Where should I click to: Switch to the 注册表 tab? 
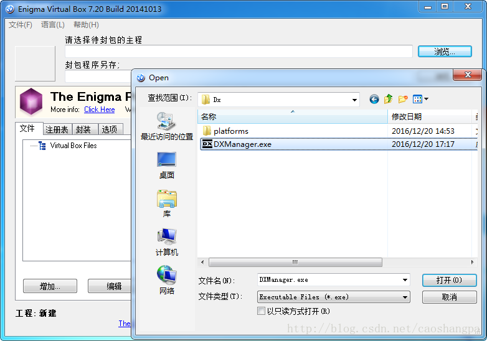click(57, 129)
